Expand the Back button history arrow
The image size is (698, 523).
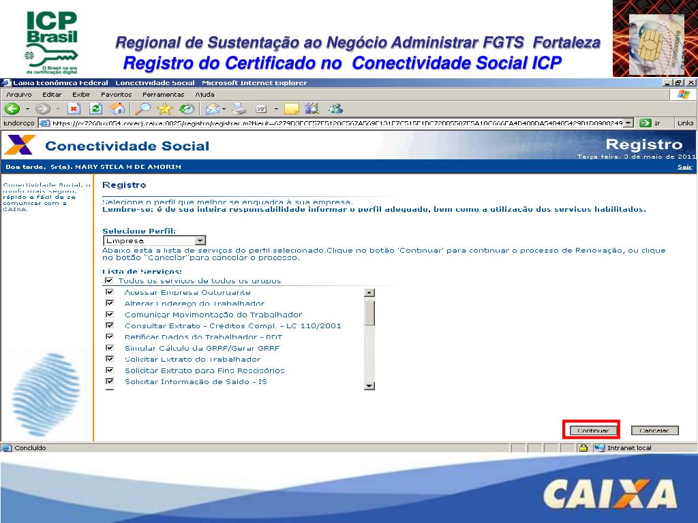pos(27,109)
